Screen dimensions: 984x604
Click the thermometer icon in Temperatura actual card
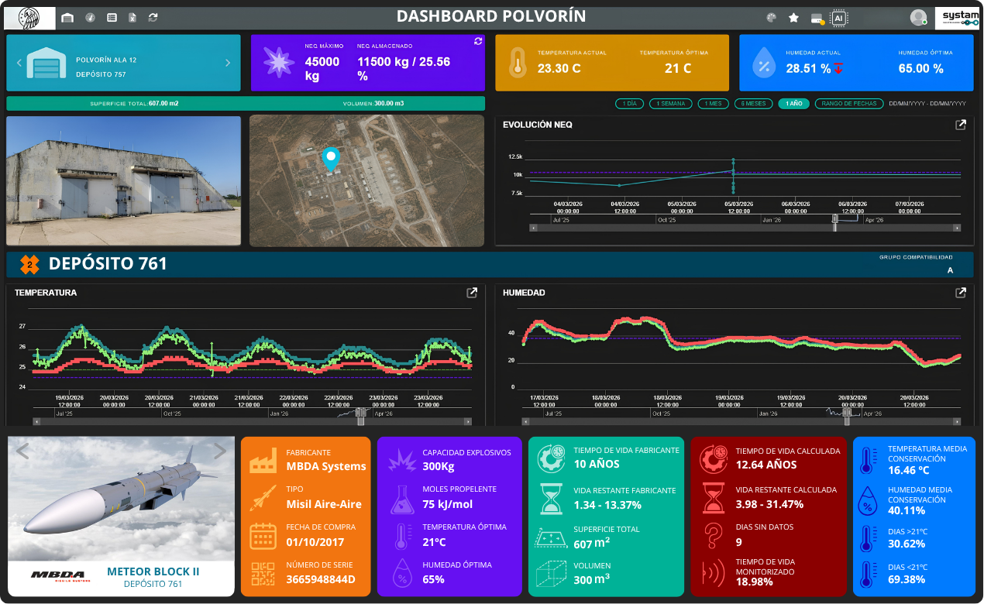click(518, 63)
